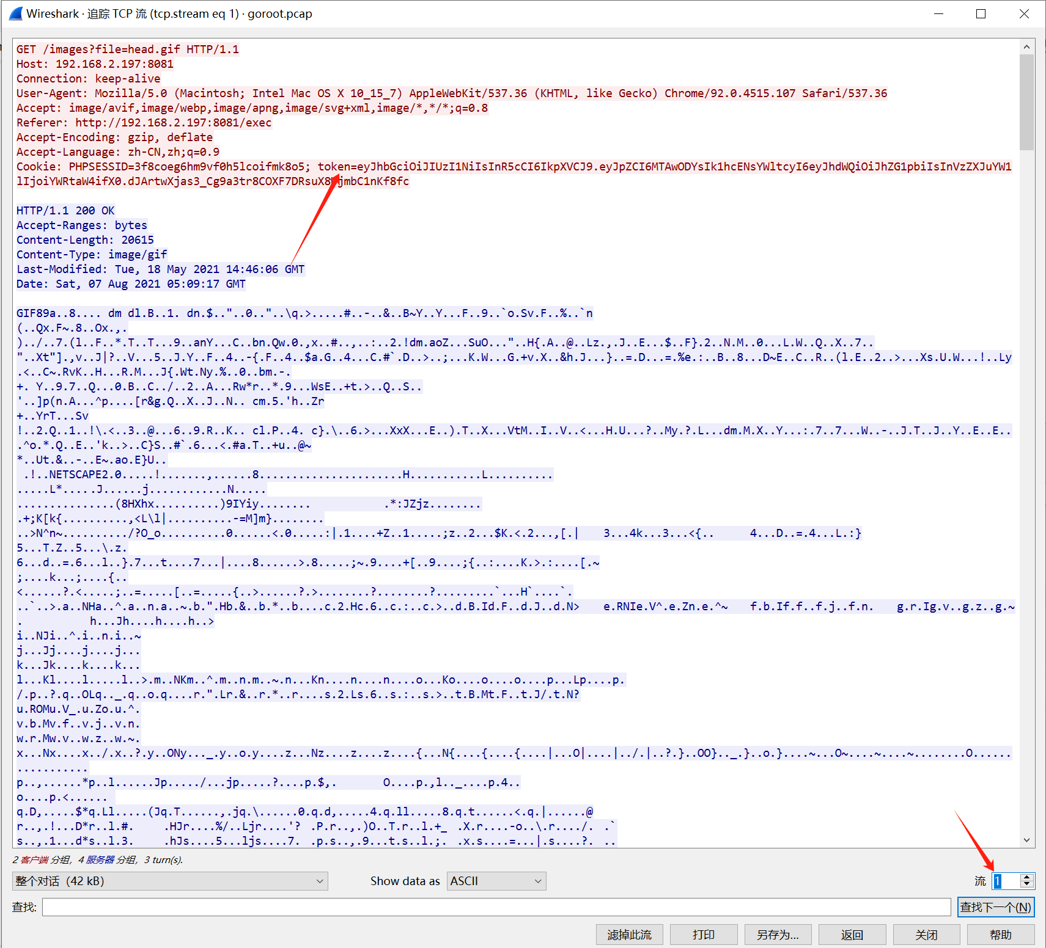The width and height of the screenshot is (1046, 948).
Task: Maximize the Wireshark stream window
Action: (x=981, y=13)
